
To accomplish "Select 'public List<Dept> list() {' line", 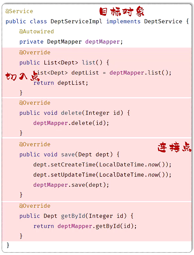I will [x=64, y=63].
